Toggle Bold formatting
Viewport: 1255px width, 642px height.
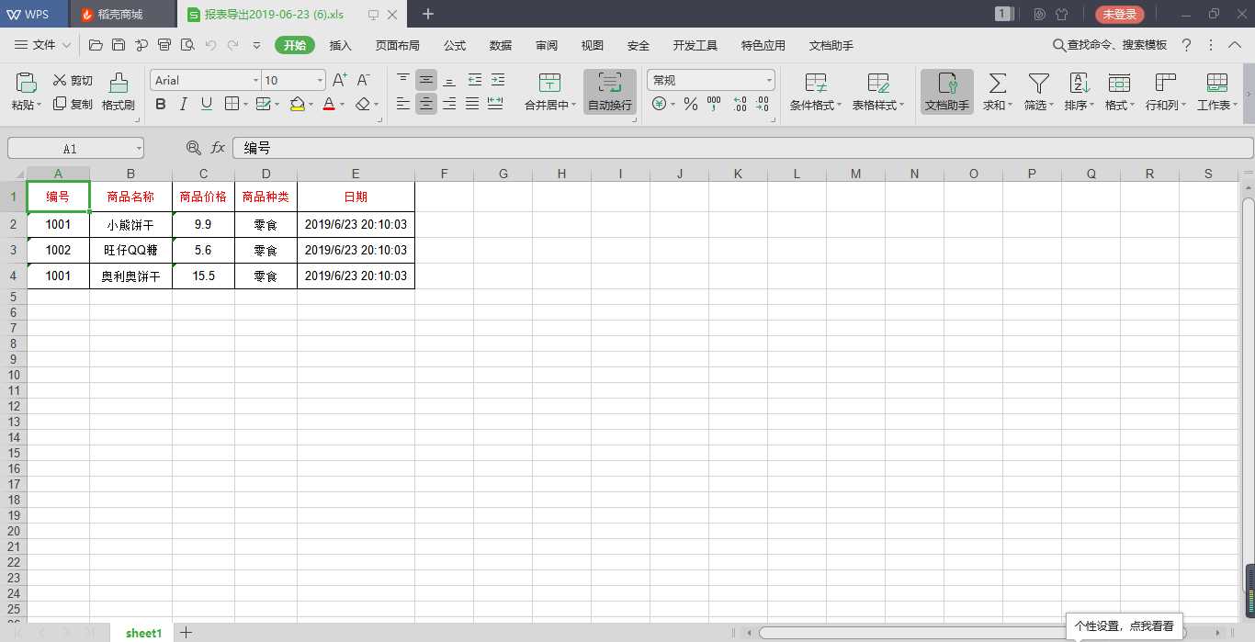tap(161, 104)
